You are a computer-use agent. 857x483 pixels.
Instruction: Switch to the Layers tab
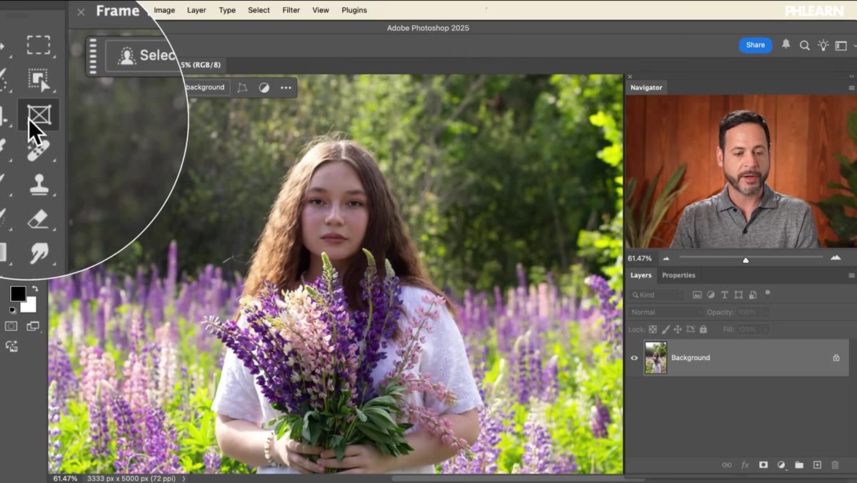[641, 275]
